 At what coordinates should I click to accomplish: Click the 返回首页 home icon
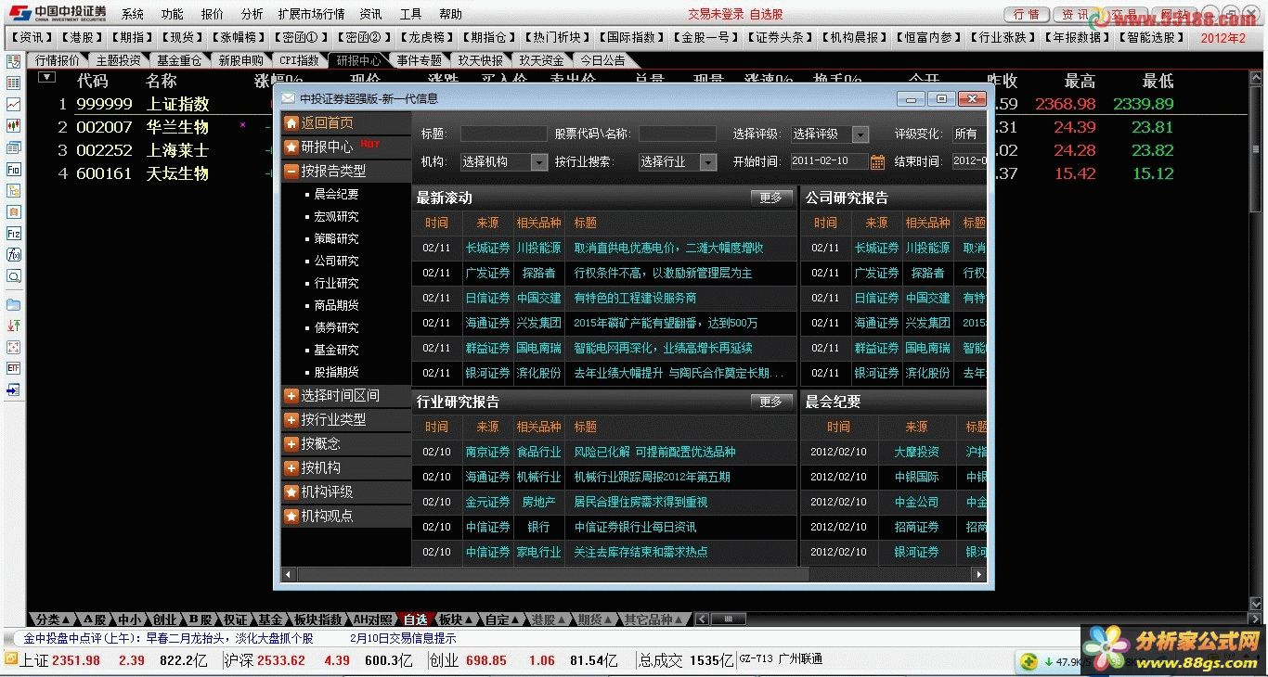291,122
